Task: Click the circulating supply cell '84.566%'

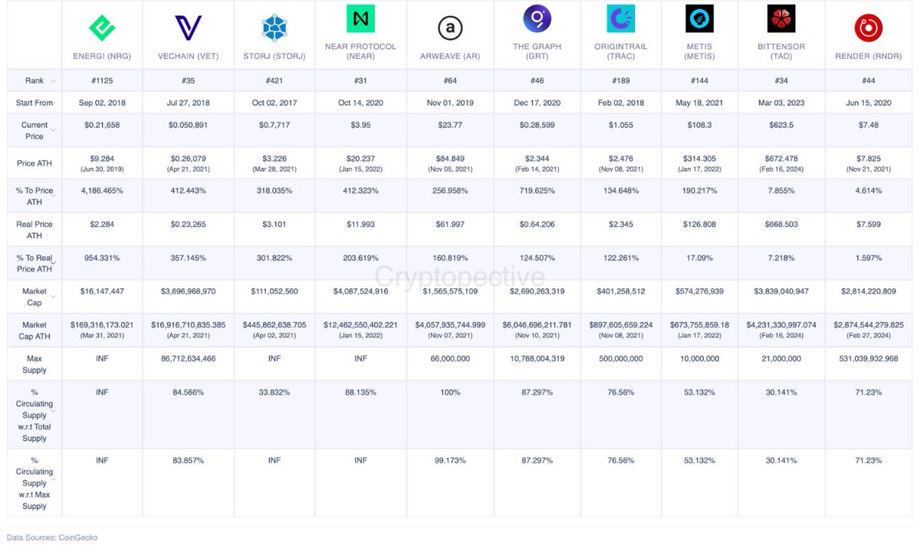Action: [x=188, y=392]
